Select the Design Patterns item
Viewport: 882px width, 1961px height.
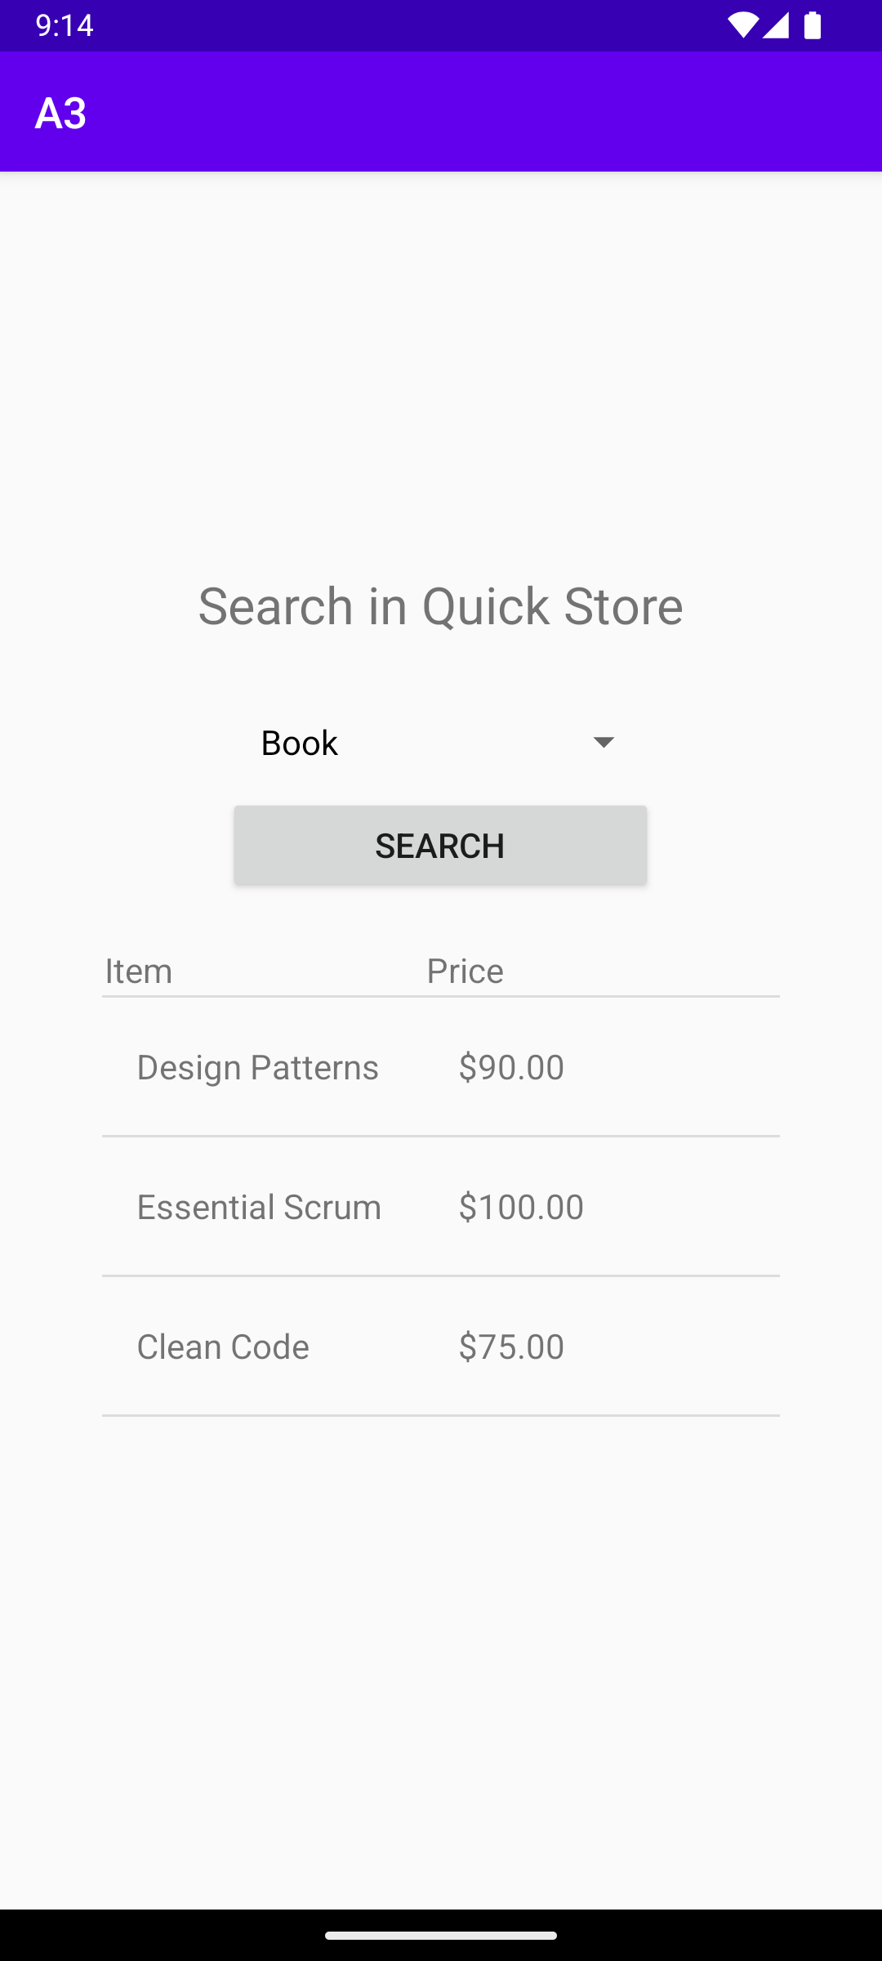257,1067
